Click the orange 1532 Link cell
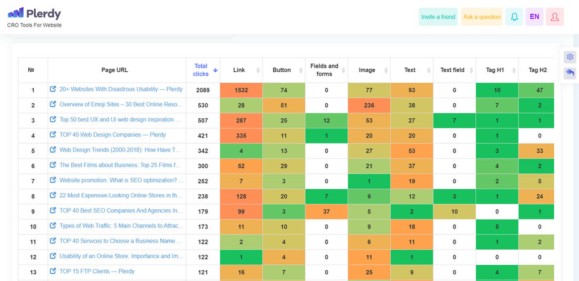Image resolution: width=579 pixels, height=281 pixels. (241, 90)
